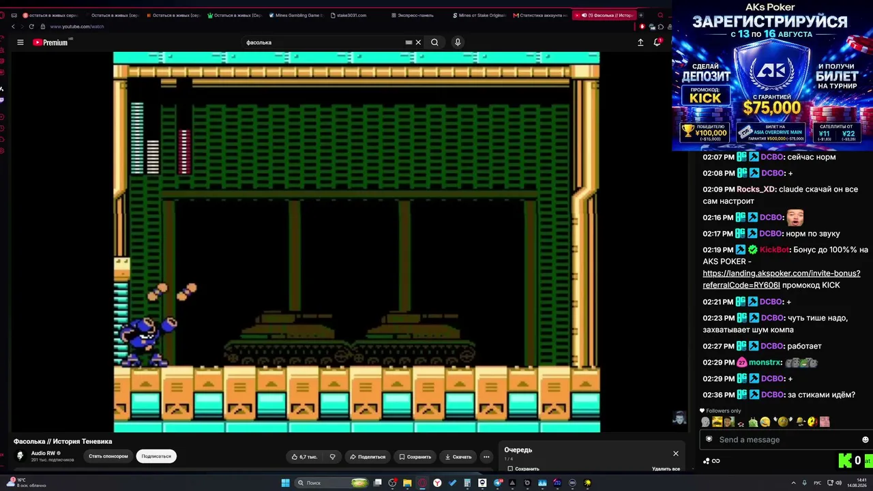The width and height of the screenshot is (873, 491).
Task: Open YouTube notifications bell
Action: click(657, 42)
